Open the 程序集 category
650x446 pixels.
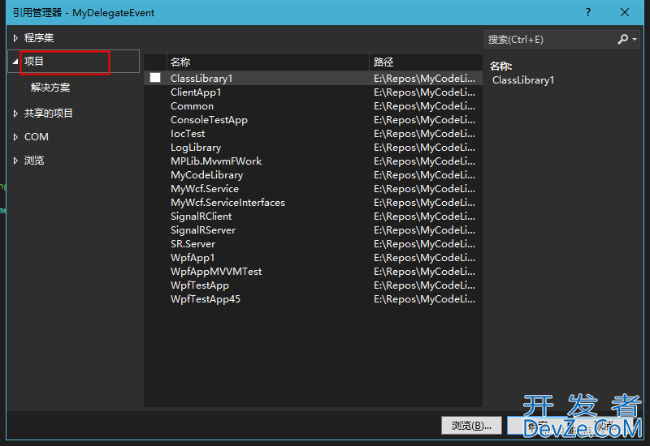tap(39, 38)
